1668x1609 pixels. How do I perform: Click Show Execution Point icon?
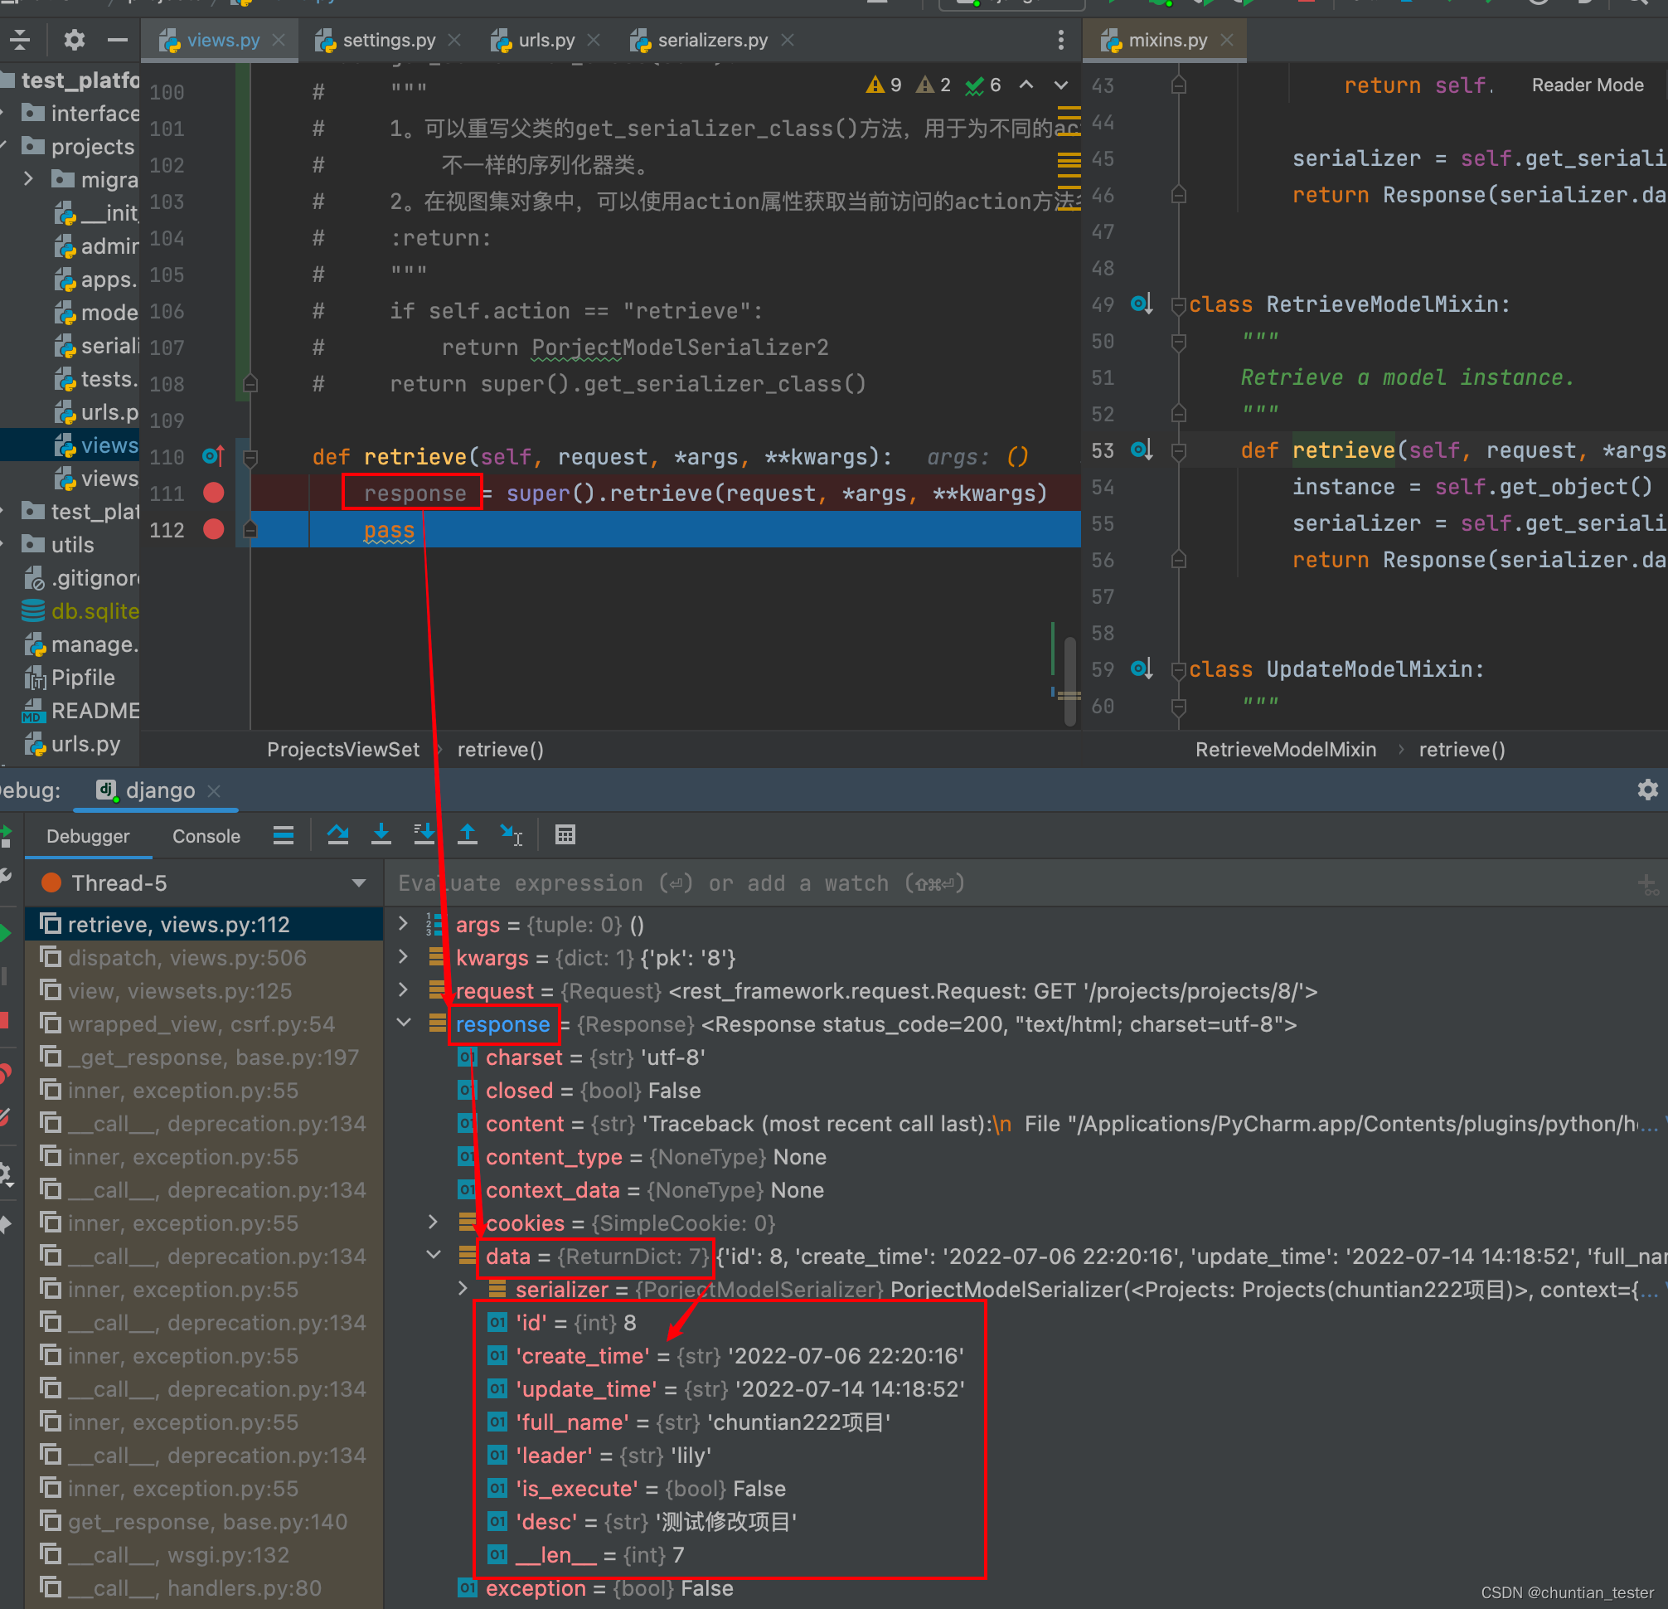point(284,835)
